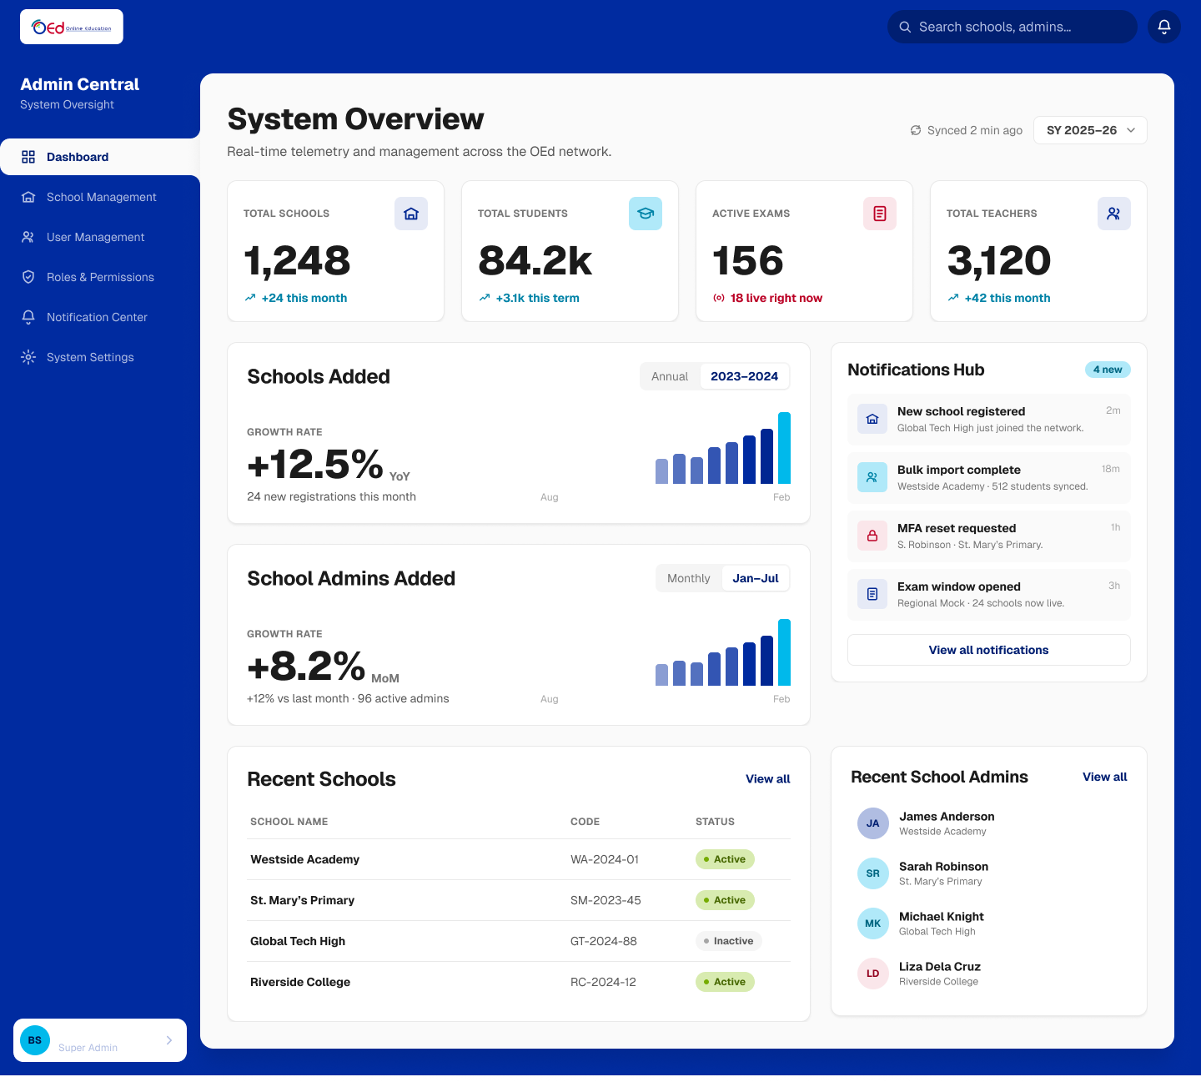Viewport: 1201px width, 1082px height.
Task: Click the search magnifier icon
Action: point(905,27)
